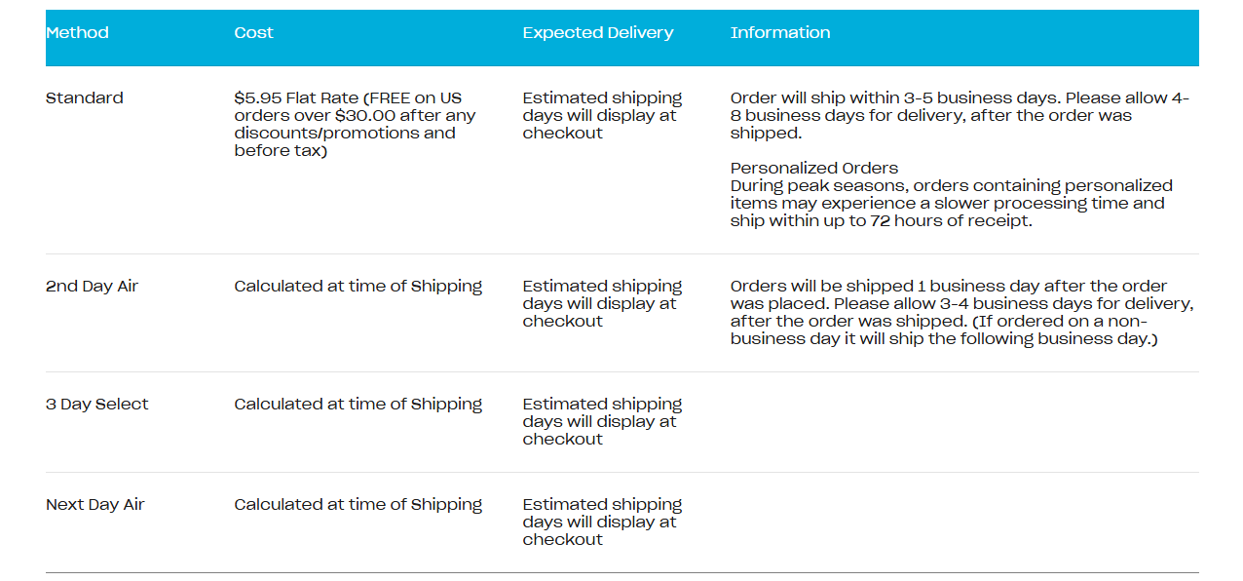Click the 3-5 business days shipping paragraph
Viewport: 1243px width, 581px height.
click(960, 116)
